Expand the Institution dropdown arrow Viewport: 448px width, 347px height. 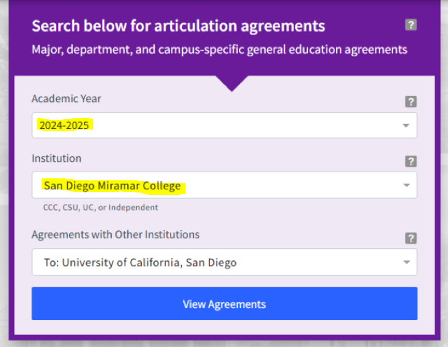pyautogui.click(x=406, y=186)
